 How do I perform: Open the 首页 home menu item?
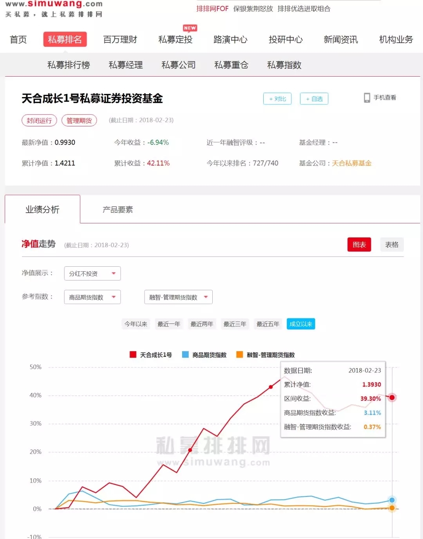[18, 40]
